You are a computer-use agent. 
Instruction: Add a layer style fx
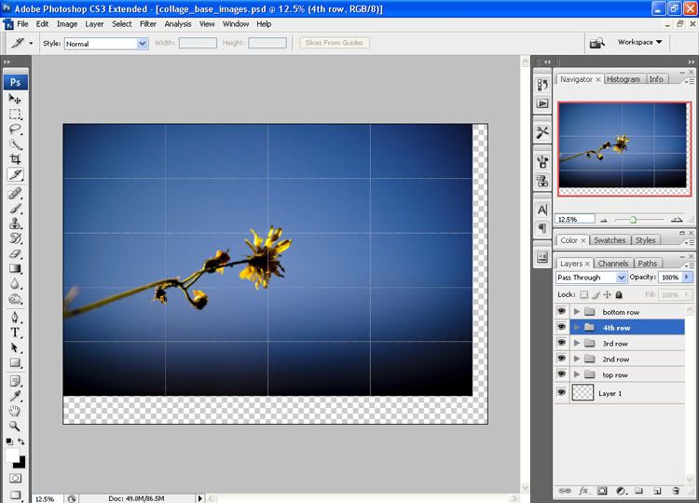pos(583,491)
